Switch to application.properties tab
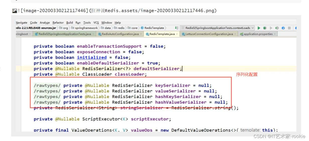Image resolution: width=309 pixels, height=141 pixels. [x=258, y=34]
